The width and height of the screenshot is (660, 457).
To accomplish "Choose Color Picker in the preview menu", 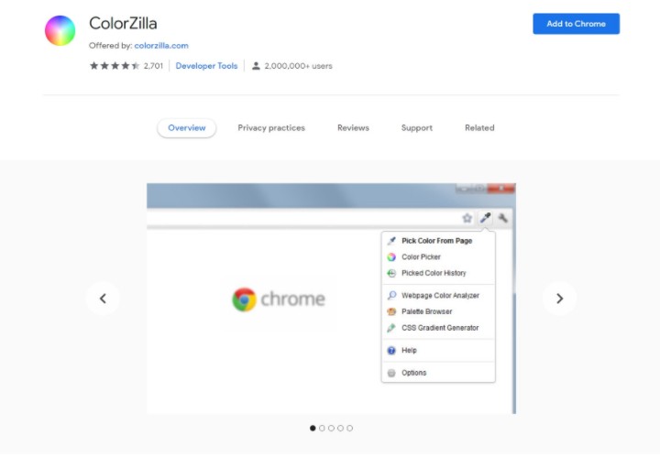I will (x=421, y=257).
